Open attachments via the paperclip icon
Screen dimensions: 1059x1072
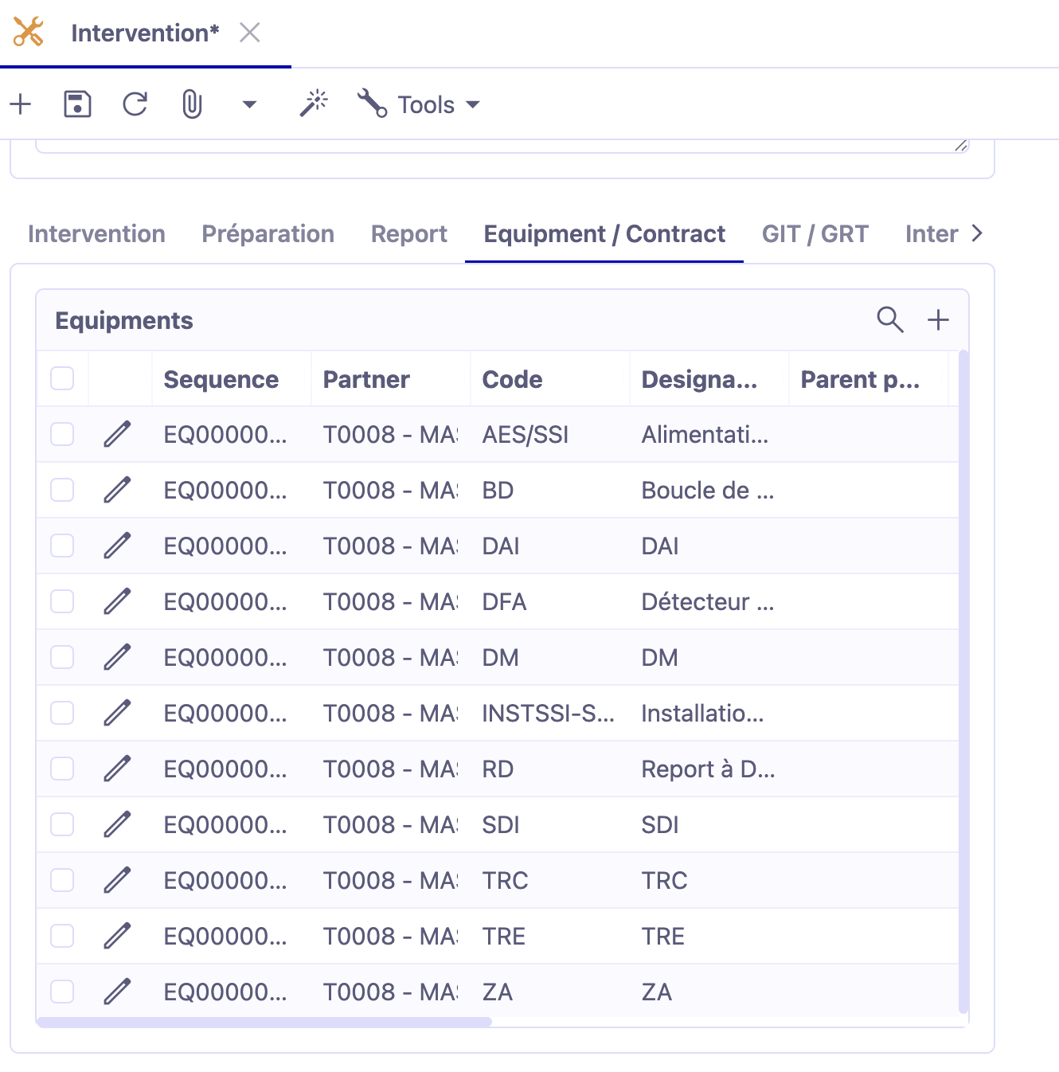(x=192, y=104)
